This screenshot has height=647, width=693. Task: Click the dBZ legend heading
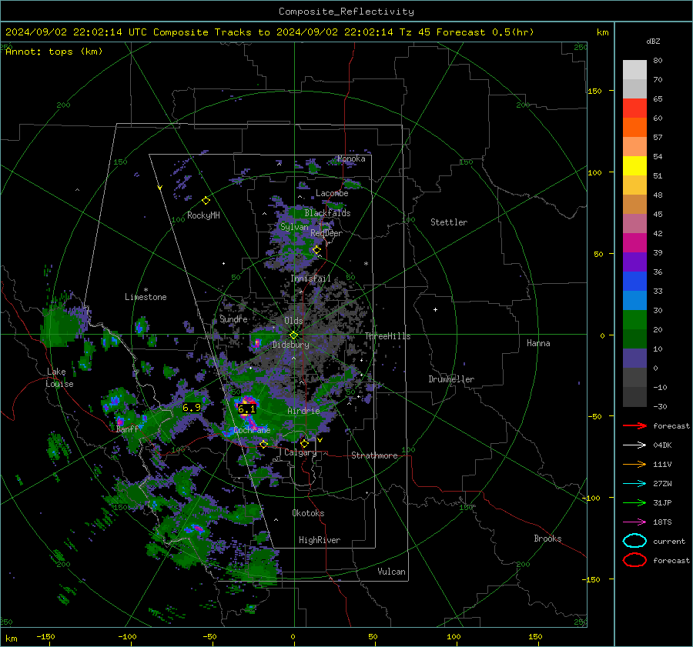(x=653, y=42)
